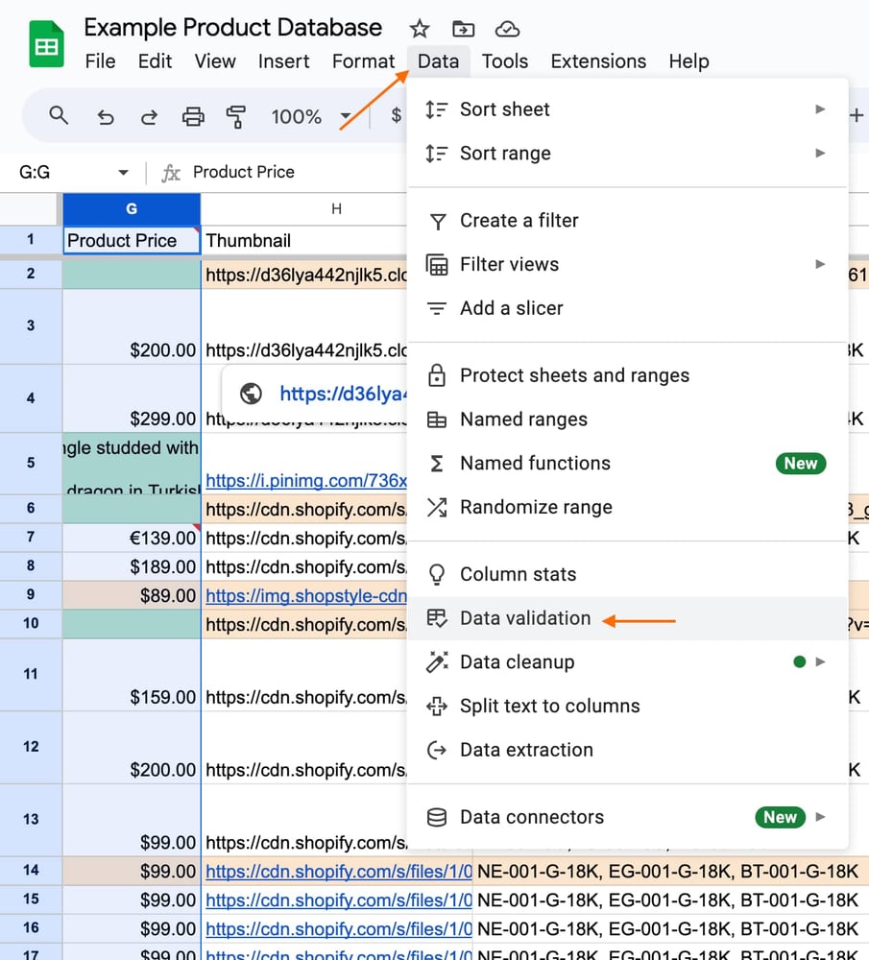Click the Column stats lightbulb icon

click(x=437, y=574)
